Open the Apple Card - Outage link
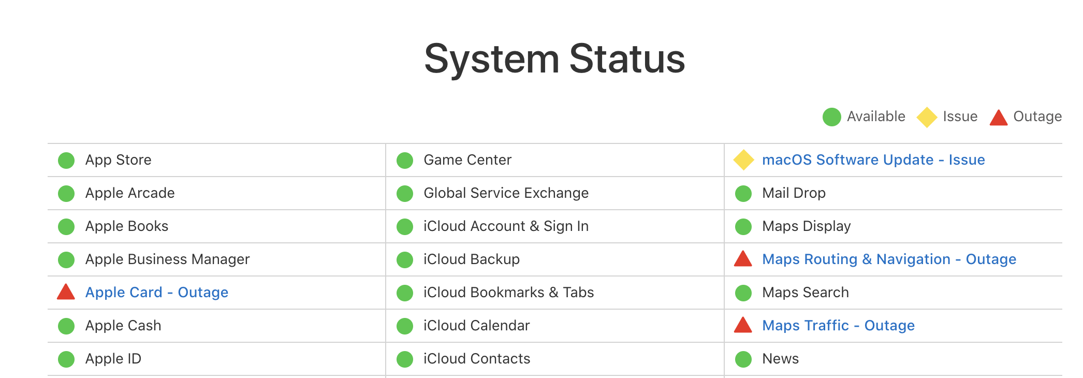1083x378 pixels. point(156,293)
